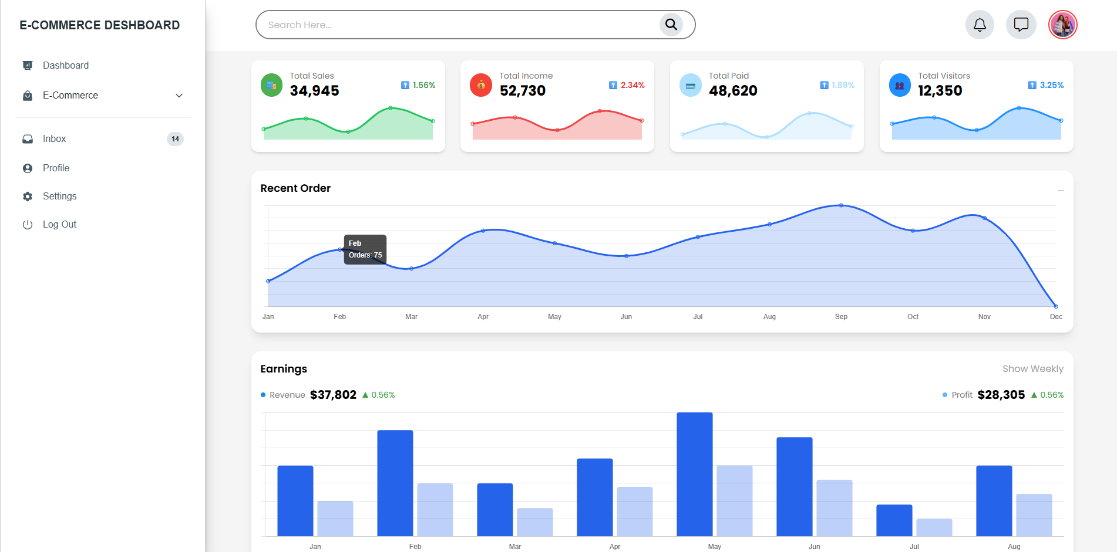1117x552 pixels.
Task: Click the Total Visitors people icon
Action: (x=899, y=84)
